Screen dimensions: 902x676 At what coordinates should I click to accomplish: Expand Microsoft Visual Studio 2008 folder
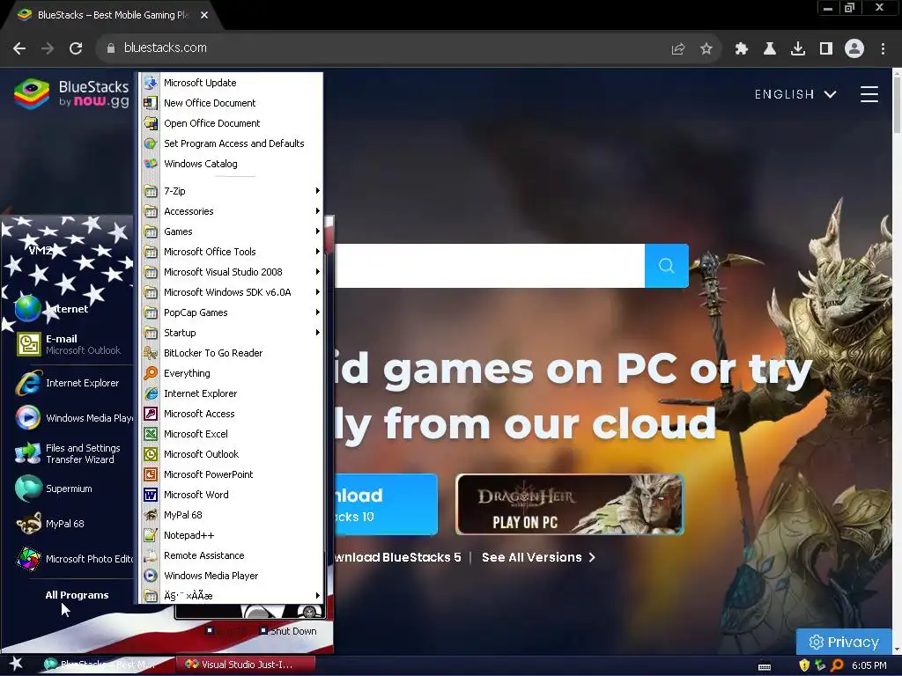click(x=232, y=272)
